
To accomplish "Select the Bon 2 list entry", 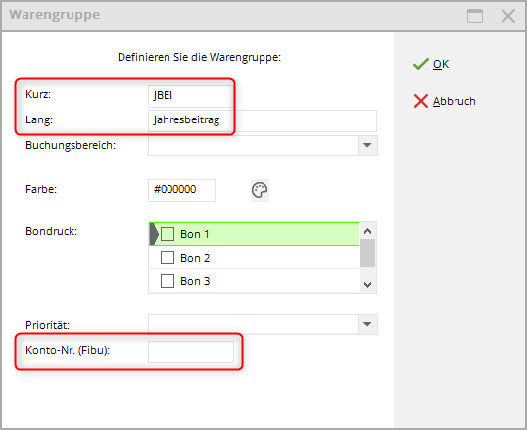I will (255, 258).
